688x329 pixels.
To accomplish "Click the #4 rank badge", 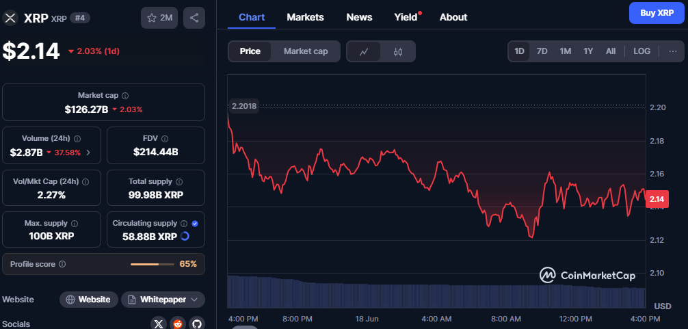I will (x=80, y=18).
